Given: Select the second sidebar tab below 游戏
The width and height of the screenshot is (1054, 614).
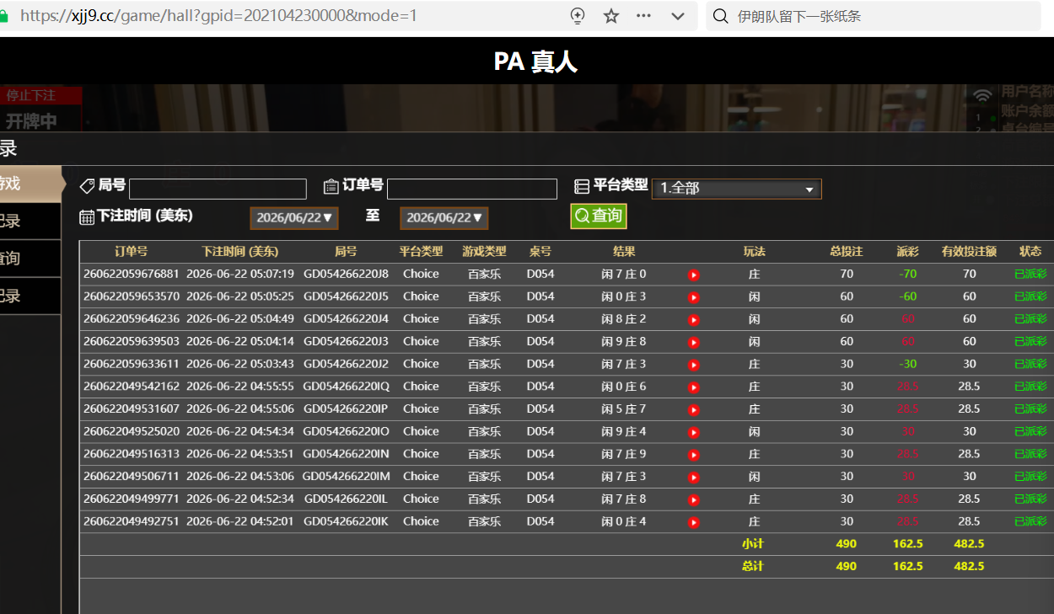Looking at the screenshot, I should 30,222.
